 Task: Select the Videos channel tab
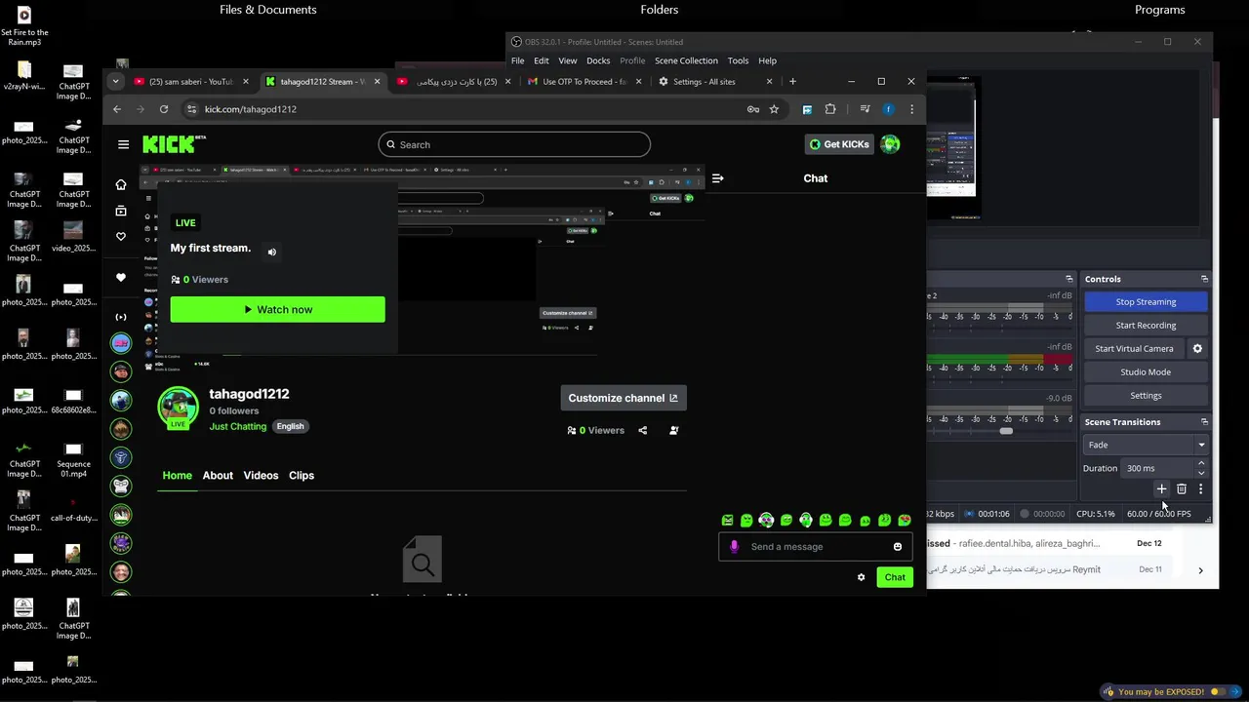261,476
